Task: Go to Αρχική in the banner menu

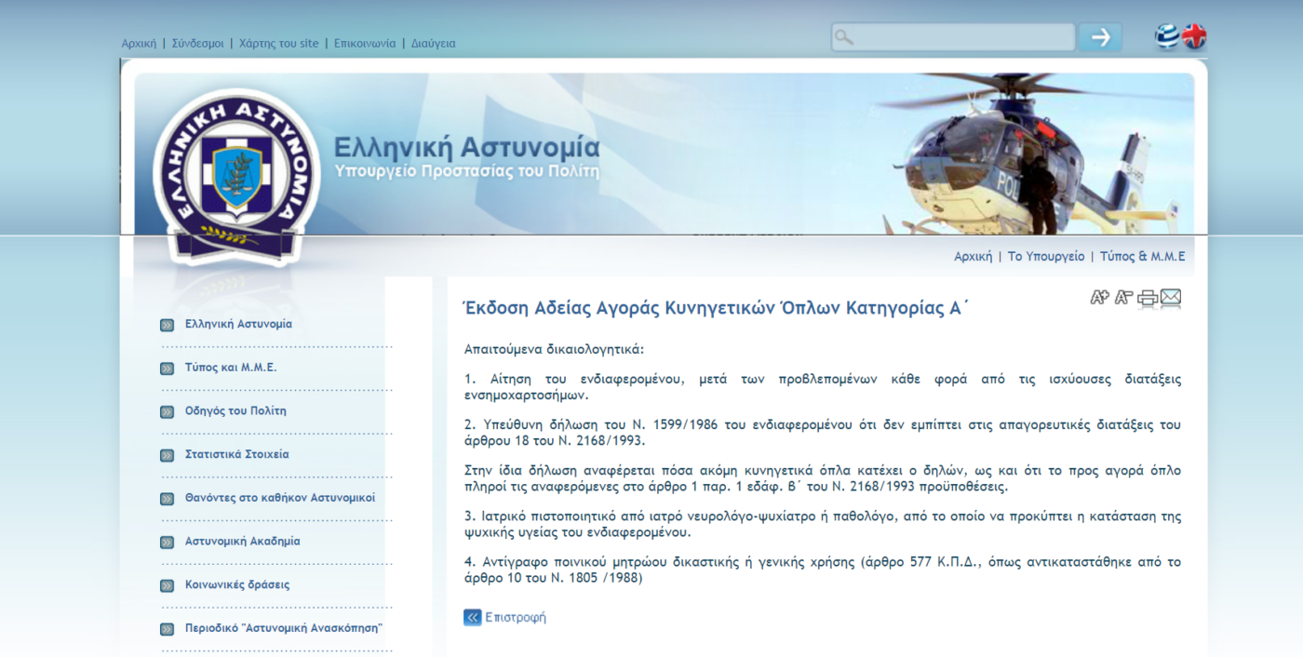Action: [973, 257]
